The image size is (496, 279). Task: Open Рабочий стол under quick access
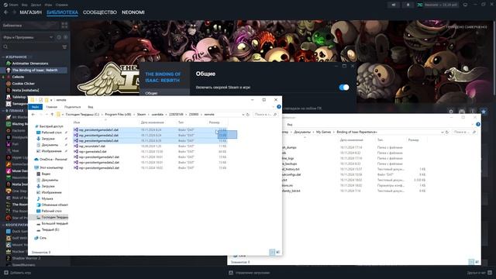click(52, 133)
